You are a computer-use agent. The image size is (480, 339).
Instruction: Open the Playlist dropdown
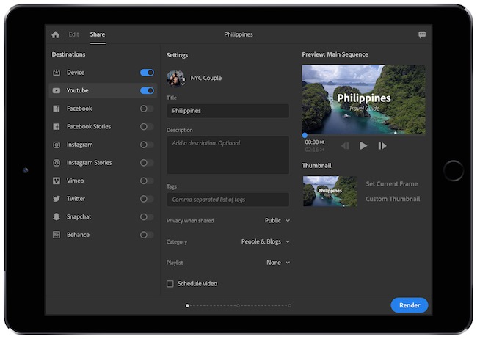(x=278, y=263)
